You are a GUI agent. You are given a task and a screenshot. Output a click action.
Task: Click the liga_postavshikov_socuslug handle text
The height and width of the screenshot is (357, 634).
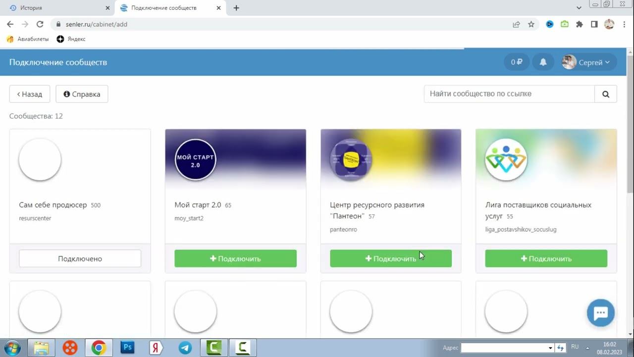[x=521, y=230]
